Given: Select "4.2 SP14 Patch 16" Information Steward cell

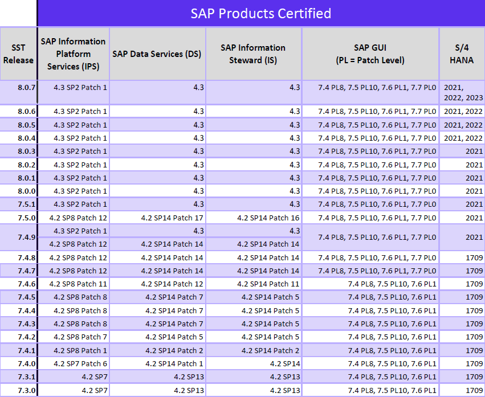Looking at the screenshot, I should click(x=254, y=218).
